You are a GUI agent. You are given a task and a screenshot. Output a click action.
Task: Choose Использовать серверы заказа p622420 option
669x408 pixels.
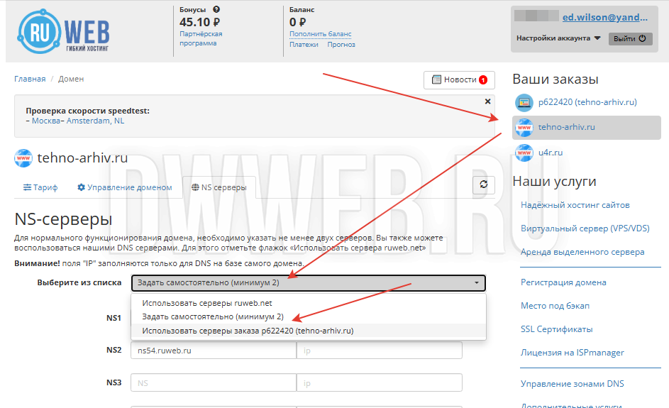[308, 331]
